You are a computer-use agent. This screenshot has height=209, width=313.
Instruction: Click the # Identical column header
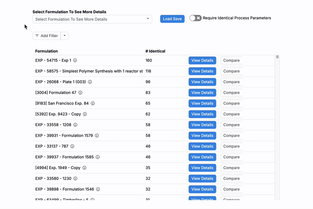155,51
